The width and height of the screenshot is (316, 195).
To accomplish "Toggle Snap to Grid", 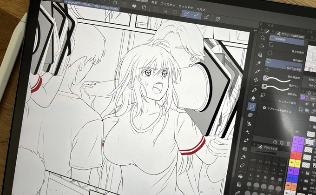I will (206, 17).
